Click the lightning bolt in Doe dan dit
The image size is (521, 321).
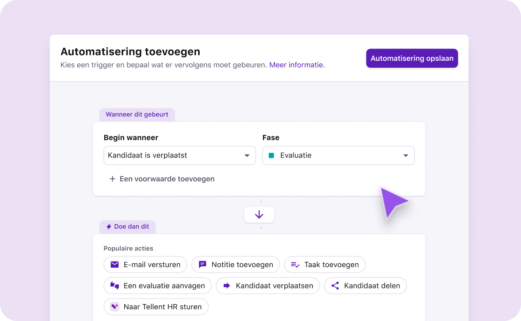pyautogui.click(x=109, y=226)
